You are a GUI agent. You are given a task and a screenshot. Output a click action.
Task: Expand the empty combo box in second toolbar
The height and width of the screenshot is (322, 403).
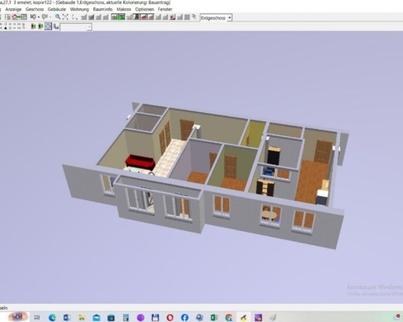click(89, 27)
